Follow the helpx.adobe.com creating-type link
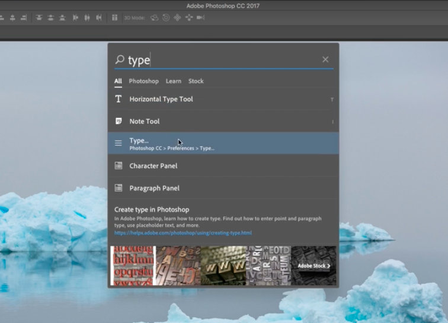This screenshot has height=323, width=448. coord(183,233)
